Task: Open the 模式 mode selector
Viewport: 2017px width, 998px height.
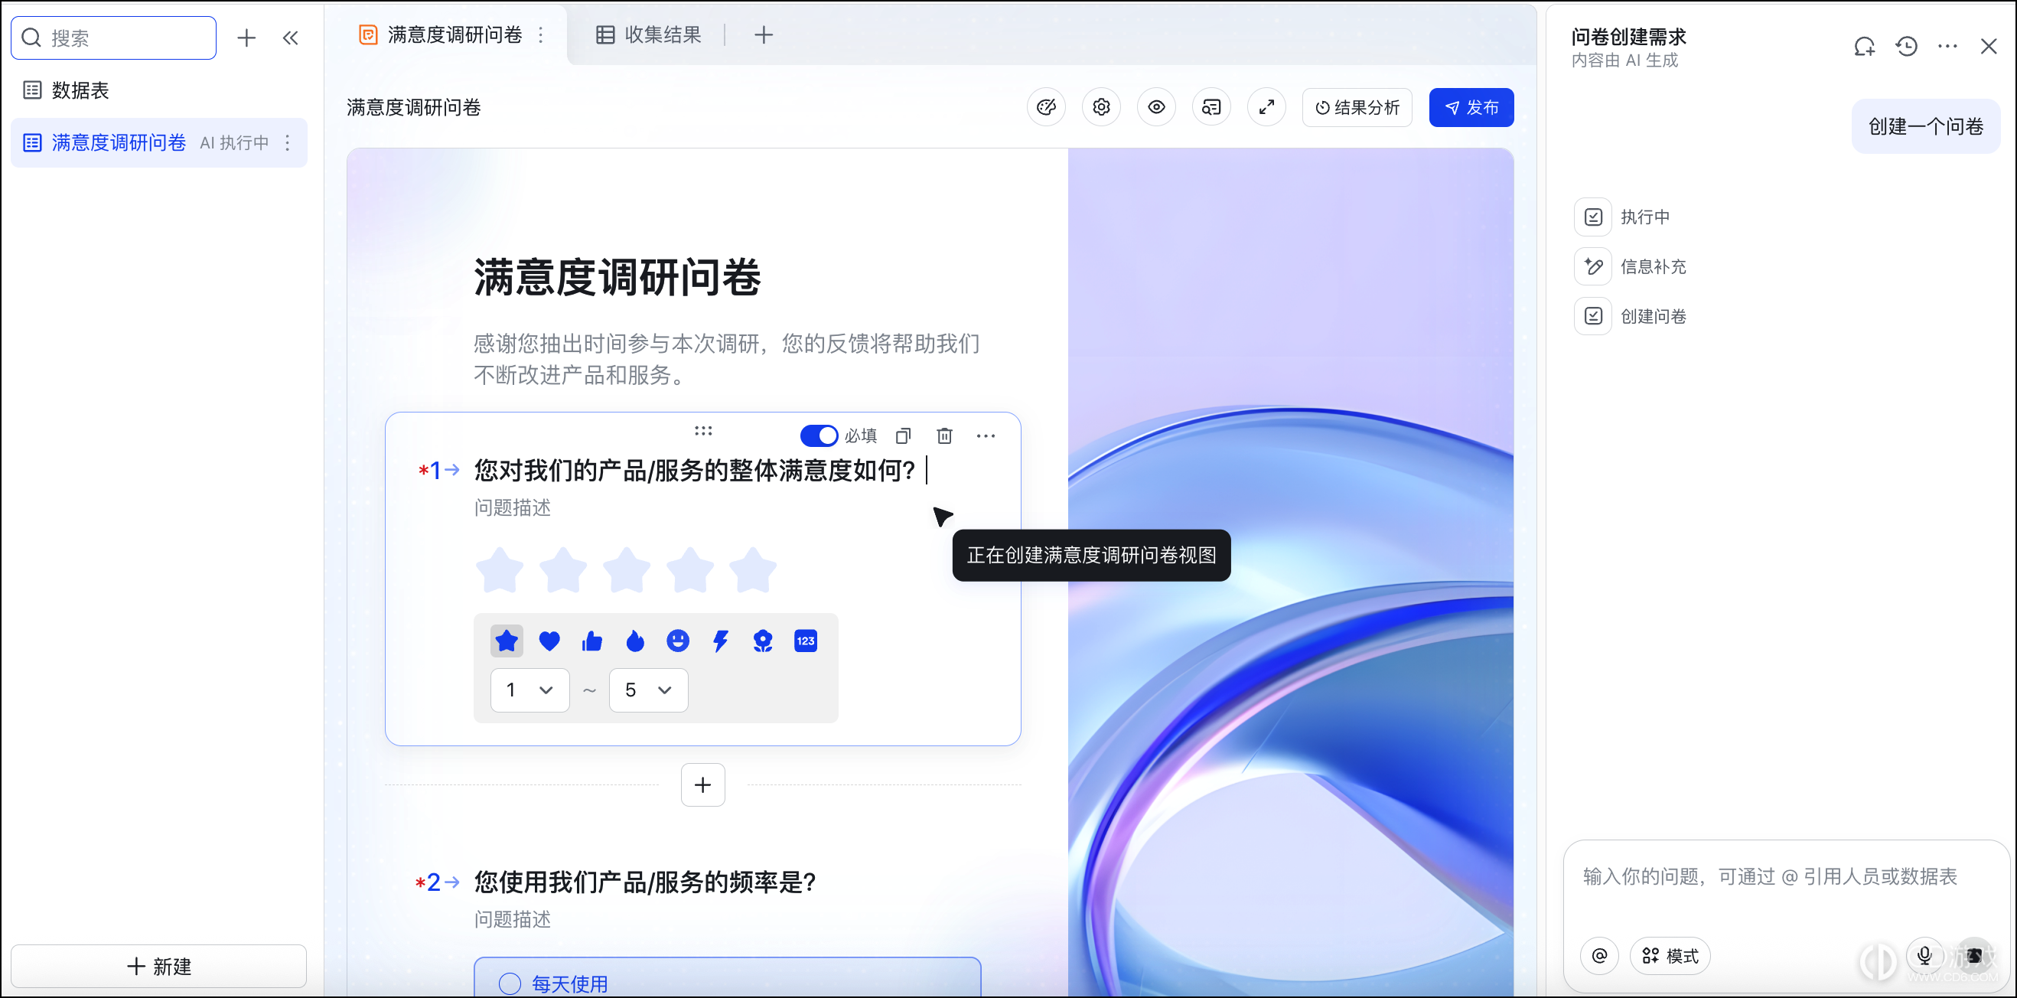Action: [1670, 956]
